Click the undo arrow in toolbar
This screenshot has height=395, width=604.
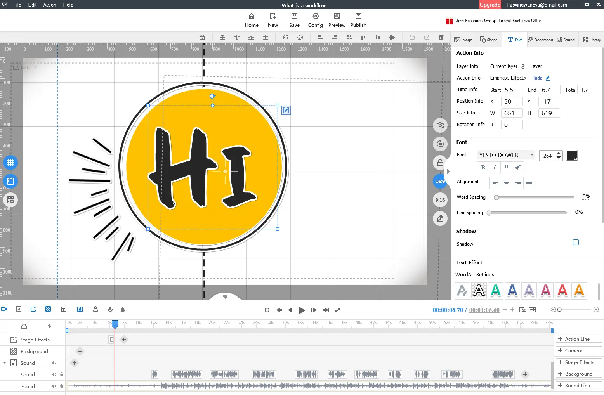(412, 37)
